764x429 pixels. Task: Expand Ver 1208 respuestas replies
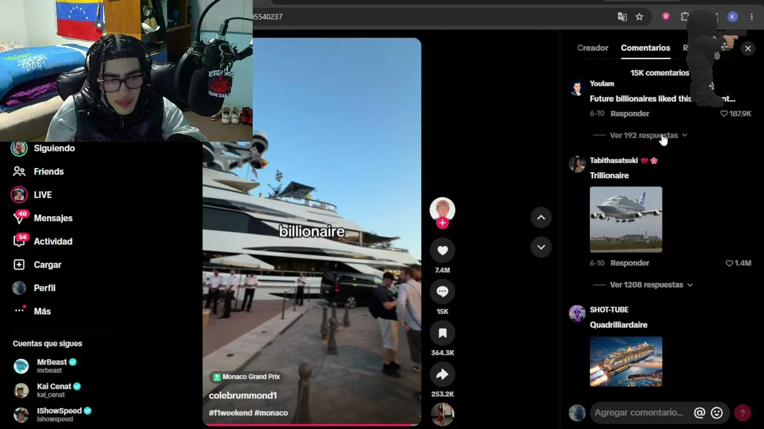pos(651,285)
